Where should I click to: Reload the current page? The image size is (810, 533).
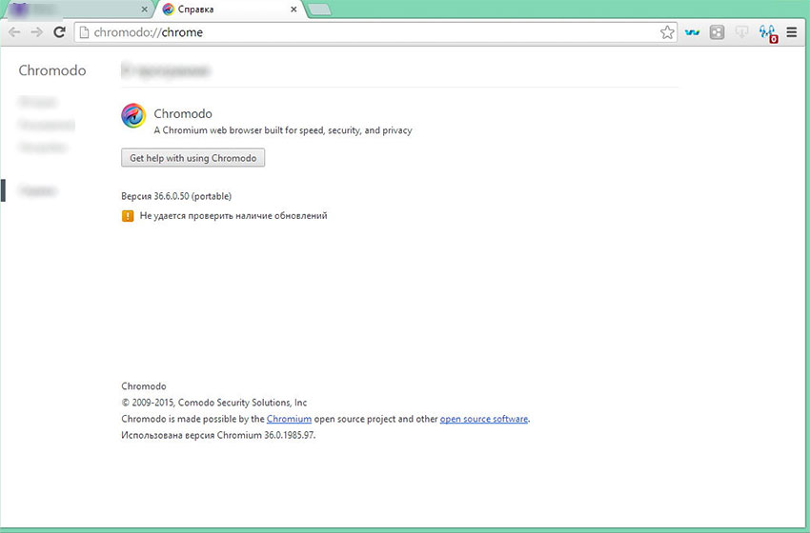pyautogui.click(x=59, y=32)
